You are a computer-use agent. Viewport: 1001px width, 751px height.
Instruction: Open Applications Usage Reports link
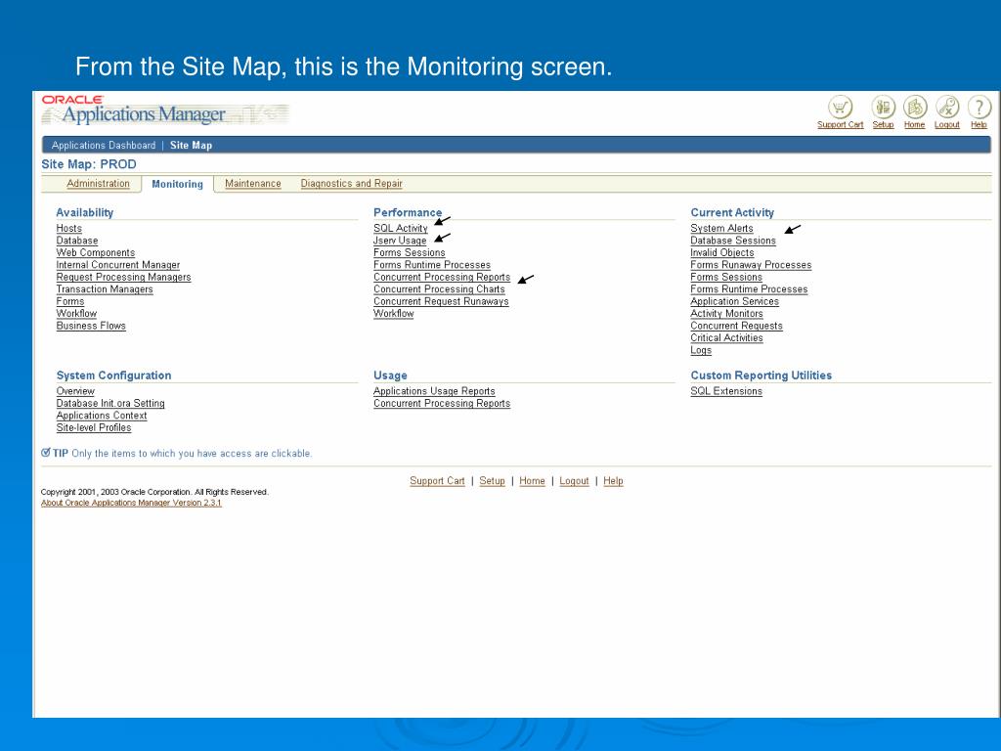pyautogui.click(x=434, y=391)
